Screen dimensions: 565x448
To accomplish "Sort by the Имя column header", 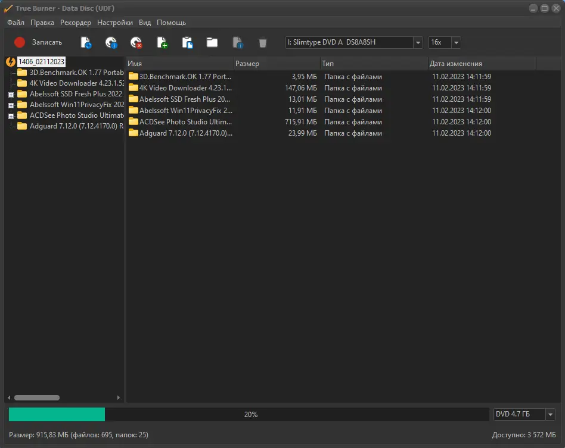I will tap(180, 64).
